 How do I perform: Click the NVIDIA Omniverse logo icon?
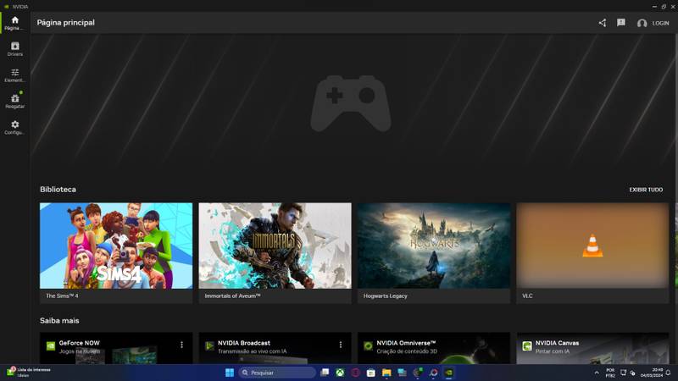[368, 346]
